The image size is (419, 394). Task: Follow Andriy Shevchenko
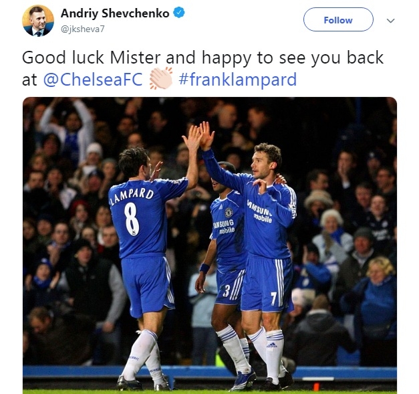(338, 19)
